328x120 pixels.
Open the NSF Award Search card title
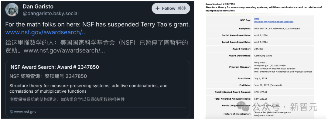click(x=55, y=67)
